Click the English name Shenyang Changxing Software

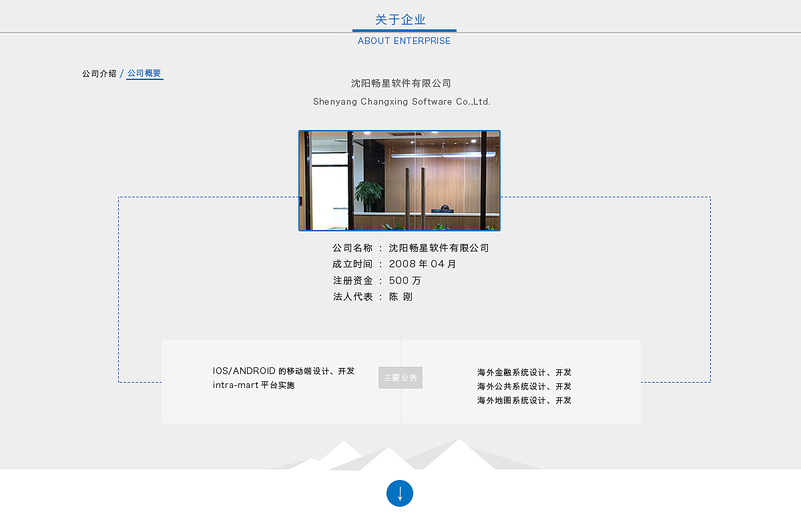402,101
